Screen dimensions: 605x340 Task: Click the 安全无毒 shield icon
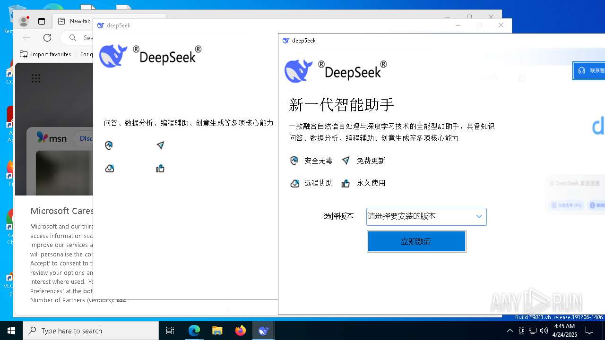tap(294, 161)
